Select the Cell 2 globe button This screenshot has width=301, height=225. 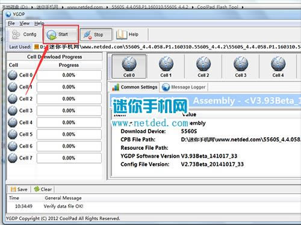click(203, 66)
